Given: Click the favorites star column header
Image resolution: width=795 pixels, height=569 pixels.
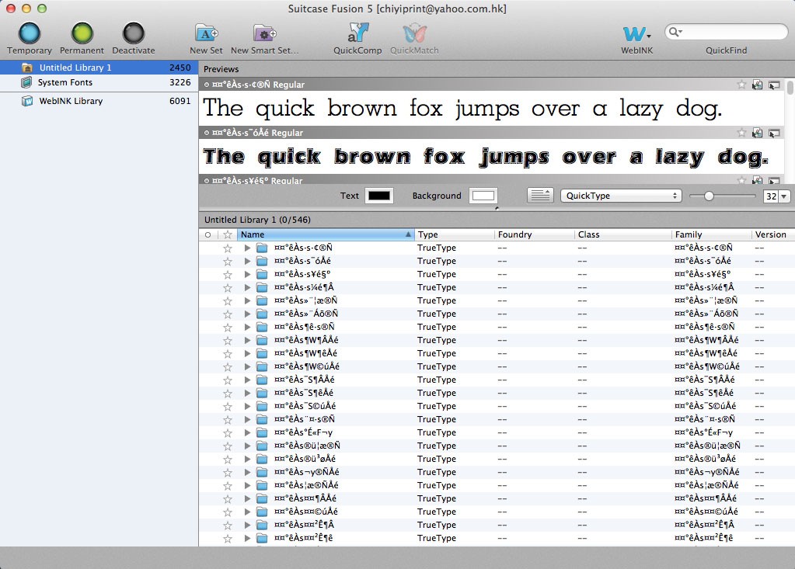Looking at the screenshot, I should click(228, 234).
